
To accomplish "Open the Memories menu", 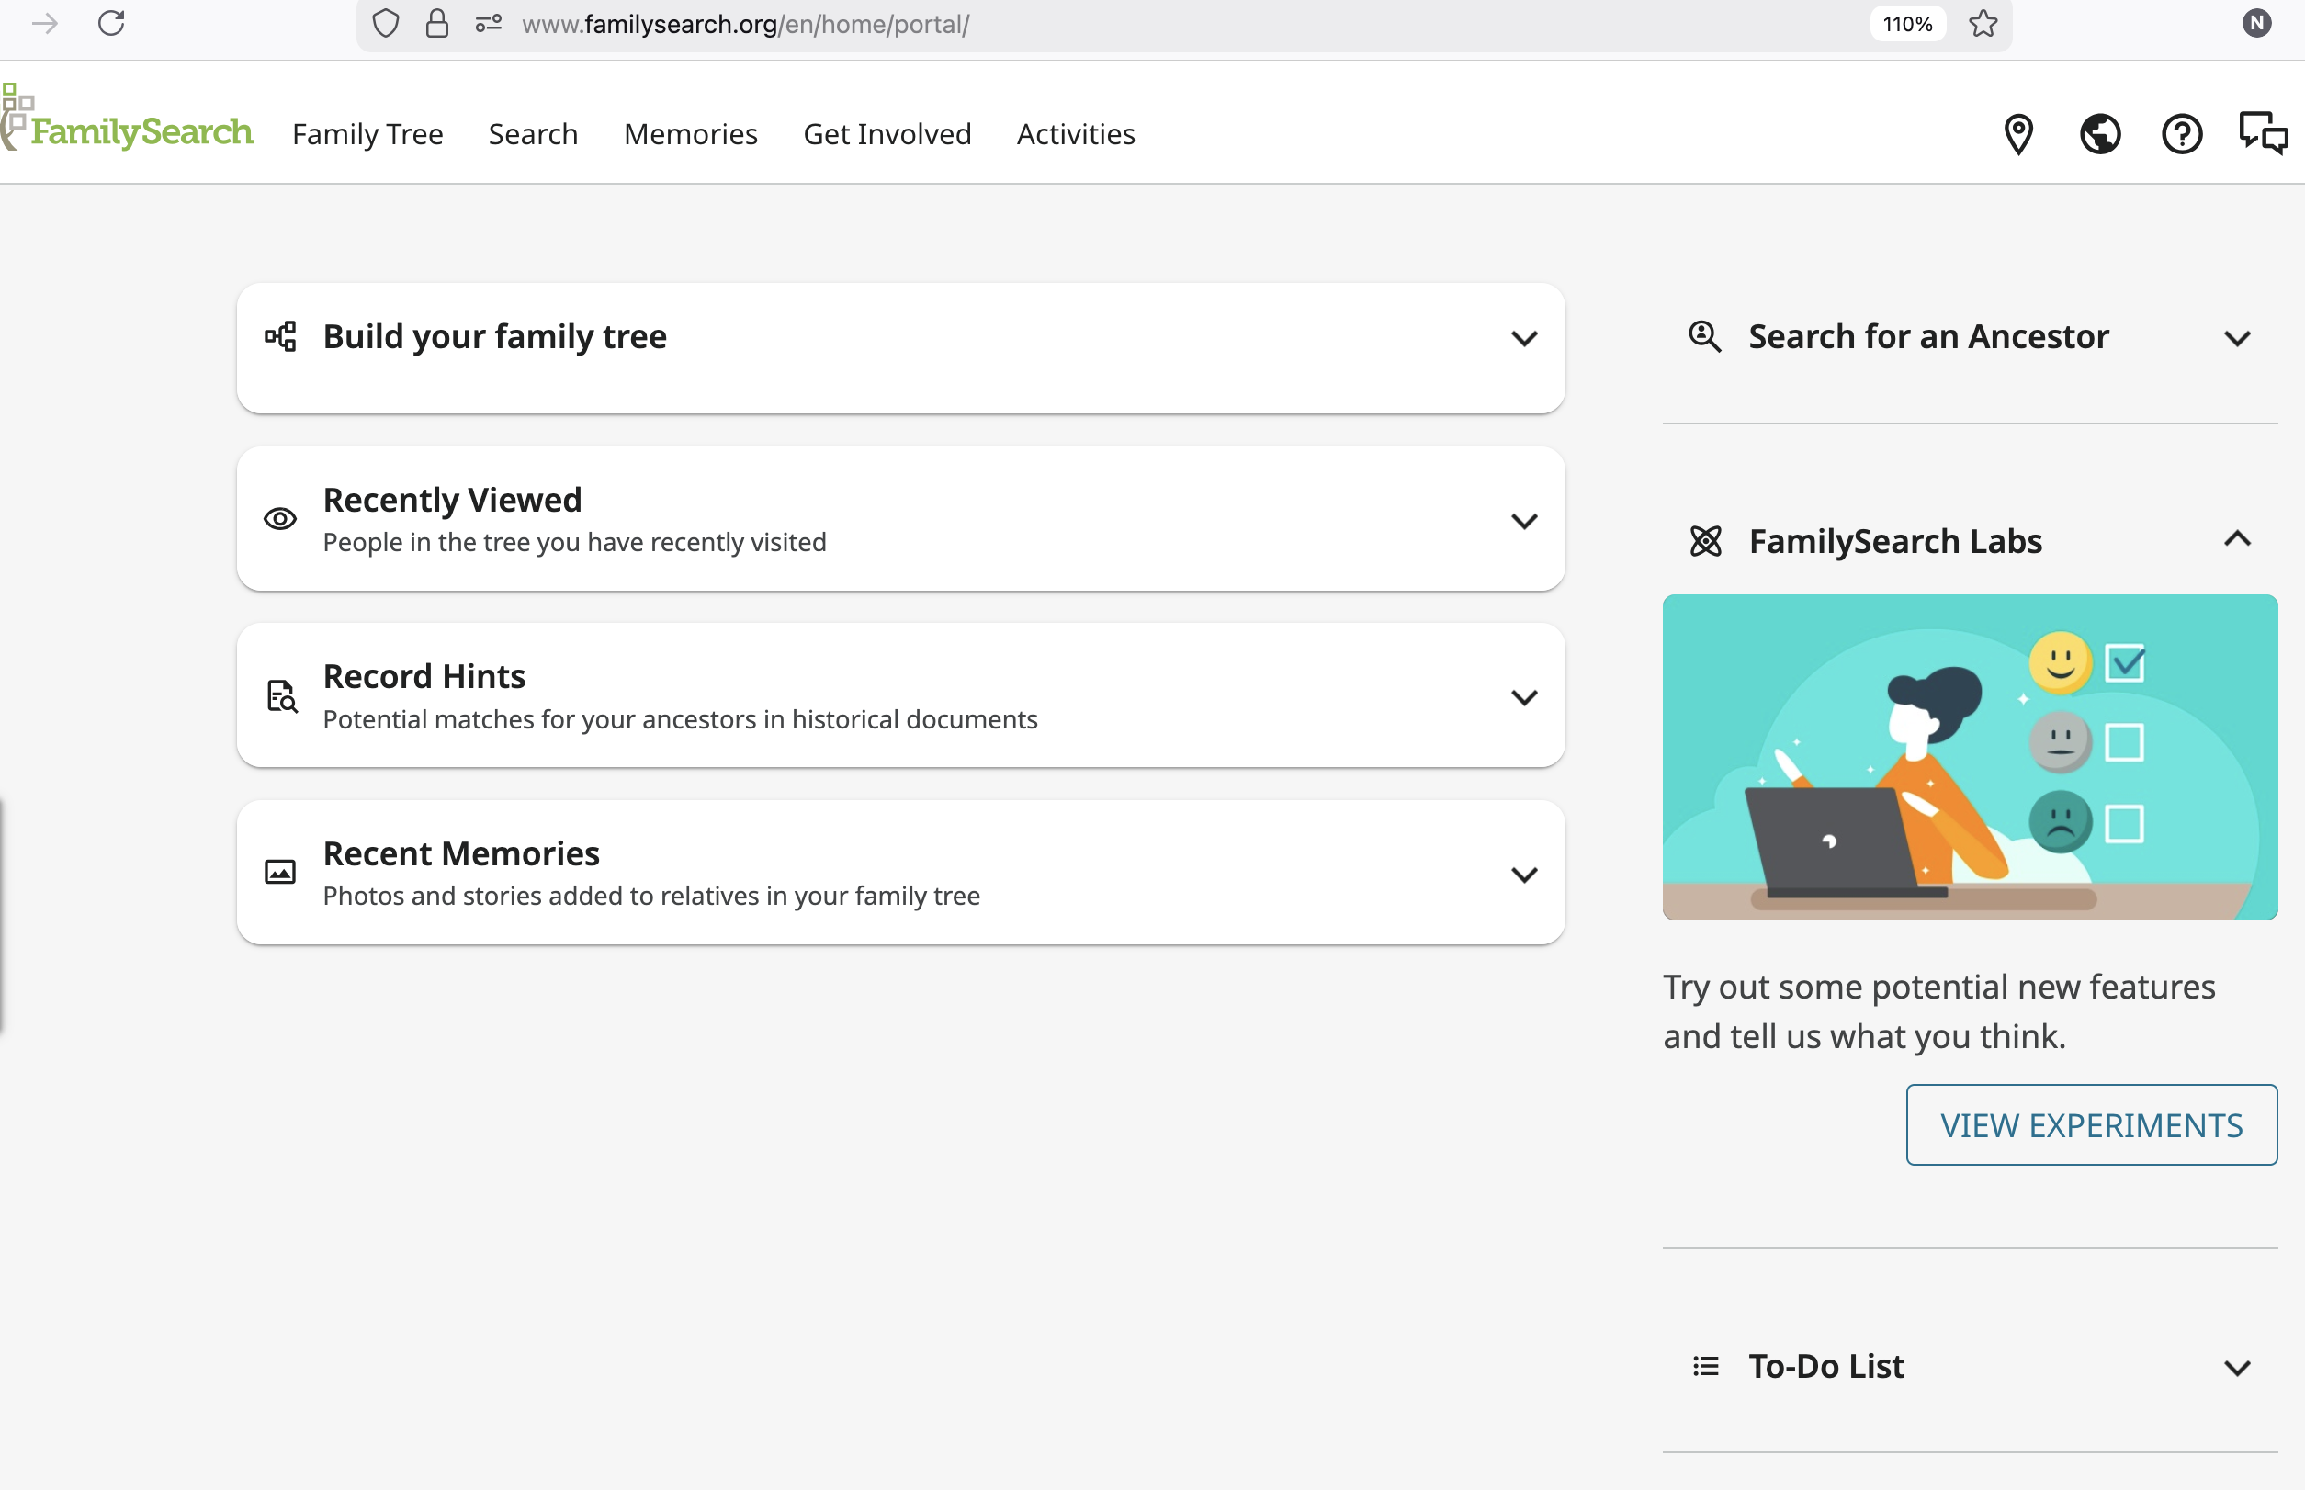I will click(690, 133).
